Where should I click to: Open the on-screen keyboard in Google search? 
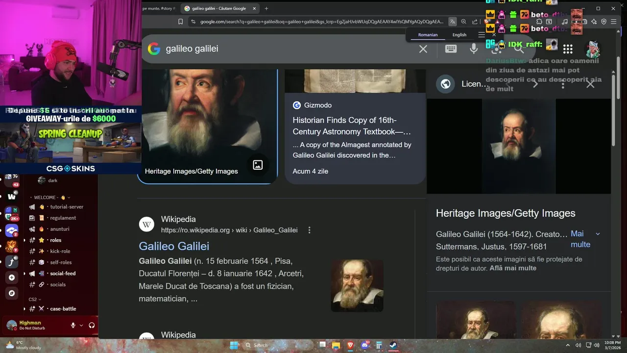451,49
